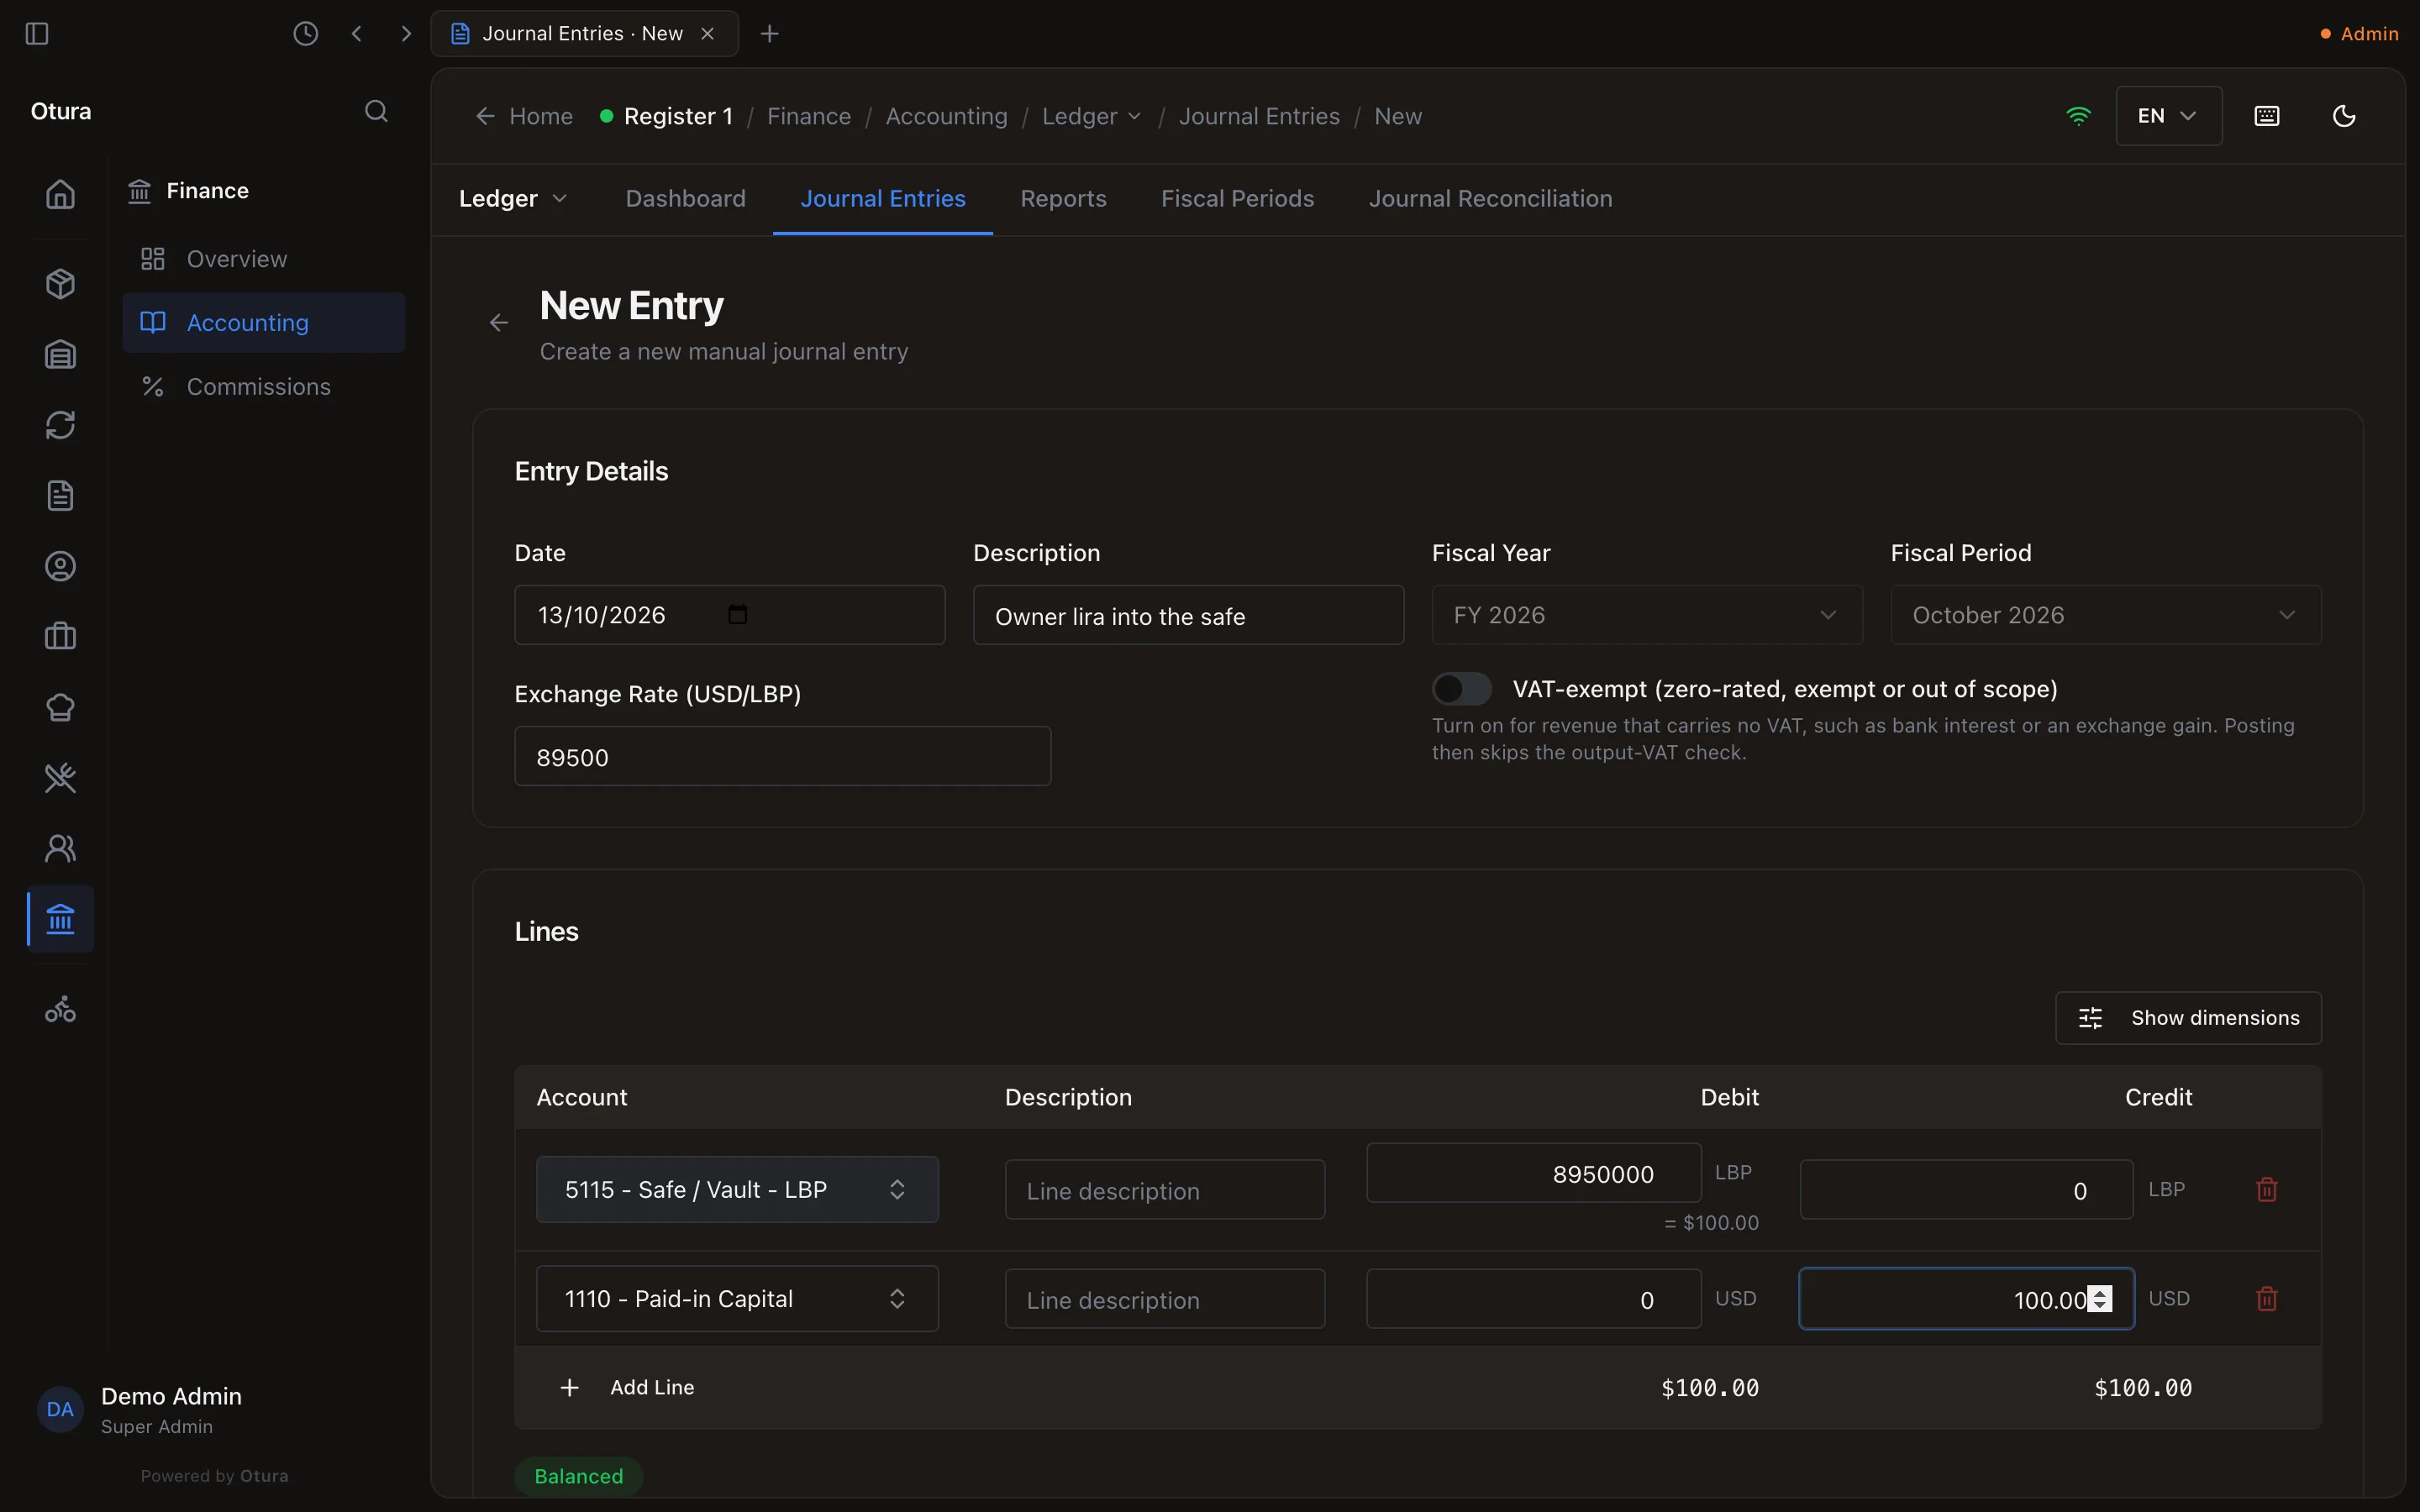Open the document icon in the rail
This screenshot has width=2420, height=1512.
(x=60, y=496)
